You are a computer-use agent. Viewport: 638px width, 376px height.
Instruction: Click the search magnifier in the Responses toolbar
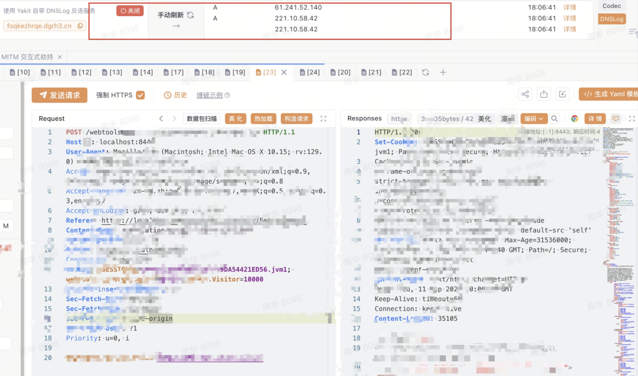click(x=555, y=118)
